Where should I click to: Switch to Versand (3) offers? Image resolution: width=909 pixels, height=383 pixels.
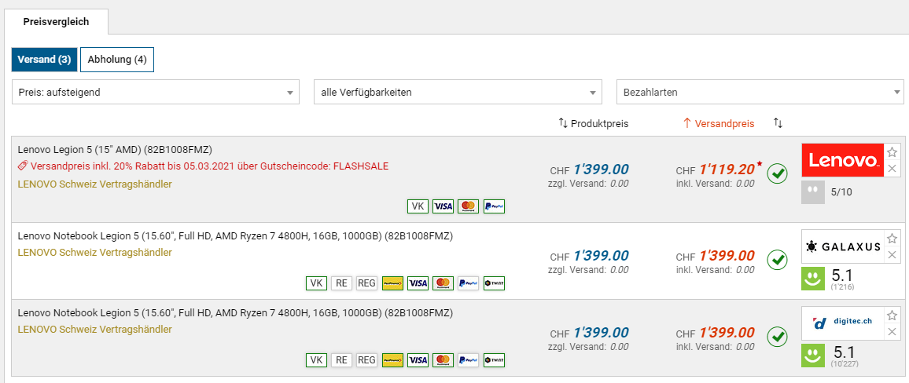(44, 60)
